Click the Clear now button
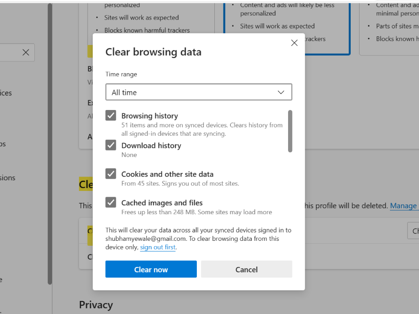The image size is (419, 314). coord(151,269)
